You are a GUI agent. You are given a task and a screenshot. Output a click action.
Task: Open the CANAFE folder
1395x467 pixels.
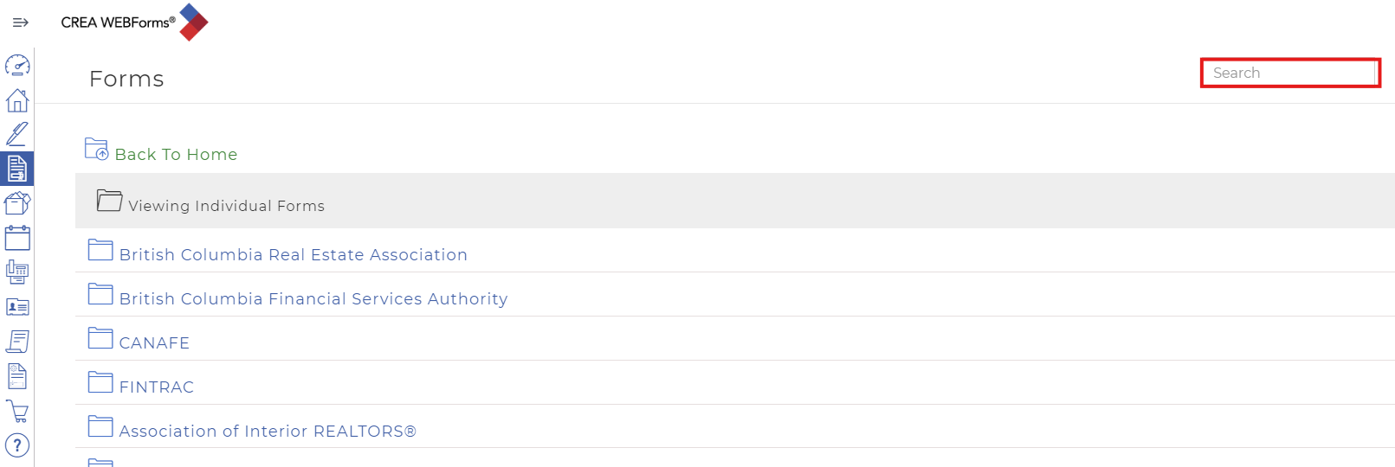(x=154, y=343)
